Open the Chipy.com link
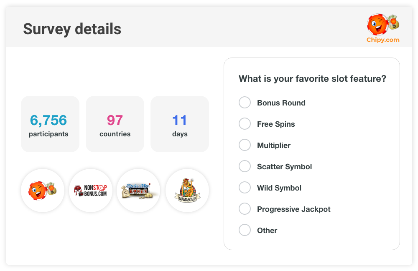This screenshot has height=271, width=418. pos(383,40)
